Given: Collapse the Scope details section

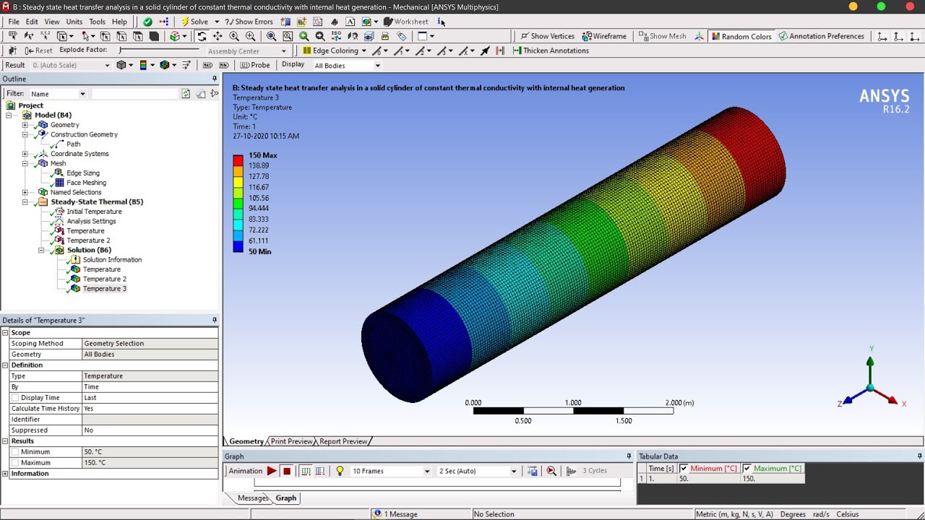Looking at the screenshot, I should (x=5, y=333).
